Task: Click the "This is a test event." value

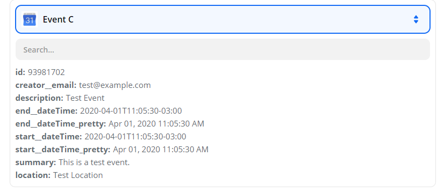Action: click(94, 162)
